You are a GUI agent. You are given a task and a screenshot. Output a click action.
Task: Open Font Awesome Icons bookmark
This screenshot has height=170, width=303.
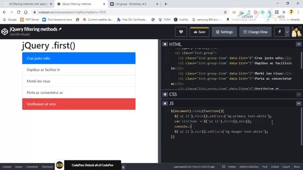point(57,19)
